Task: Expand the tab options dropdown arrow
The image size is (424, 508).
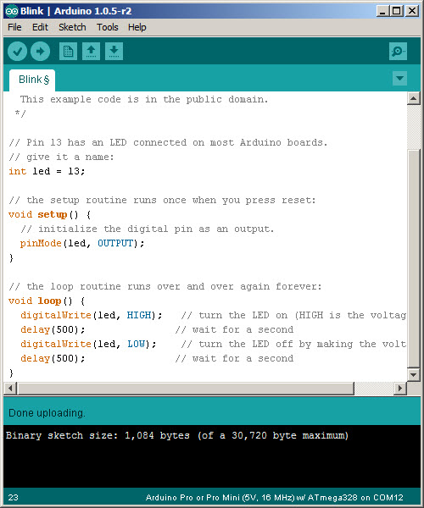Action: coord(399,79)
